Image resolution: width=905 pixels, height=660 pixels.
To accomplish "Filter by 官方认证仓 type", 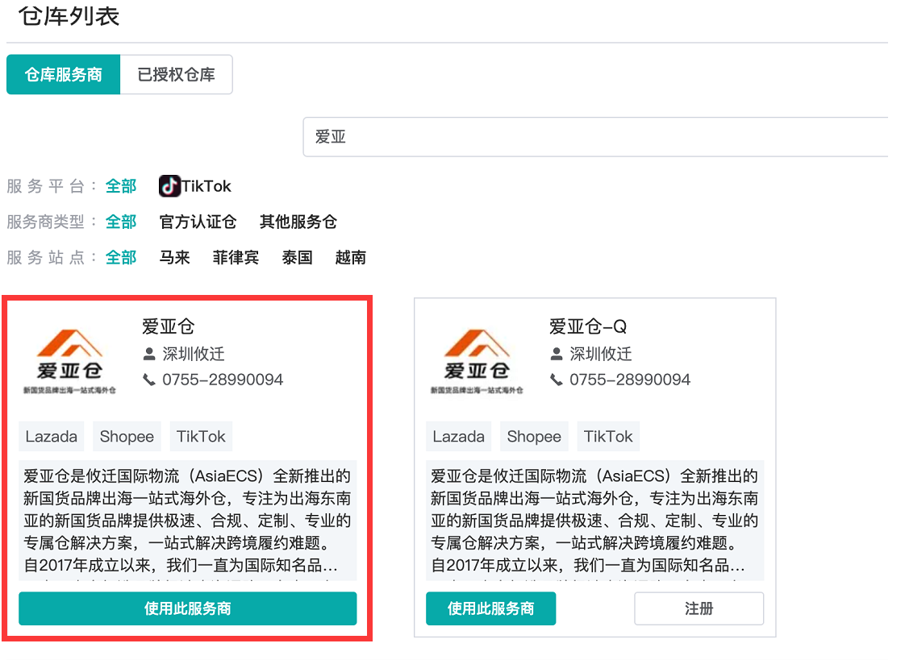I will tap(198, 222).
